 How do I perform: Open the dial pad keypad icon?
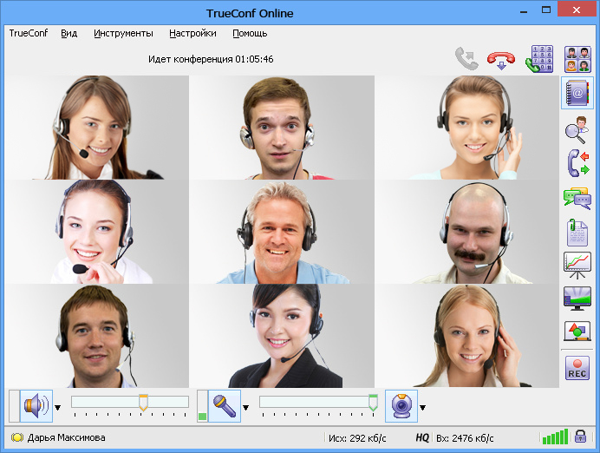point(539,59)
